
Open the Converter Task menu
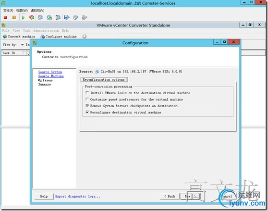26,31
